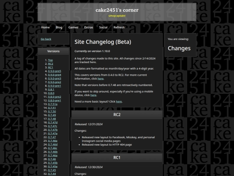
Task: Click the cake2451's corner site title
Action: (117, 10)
